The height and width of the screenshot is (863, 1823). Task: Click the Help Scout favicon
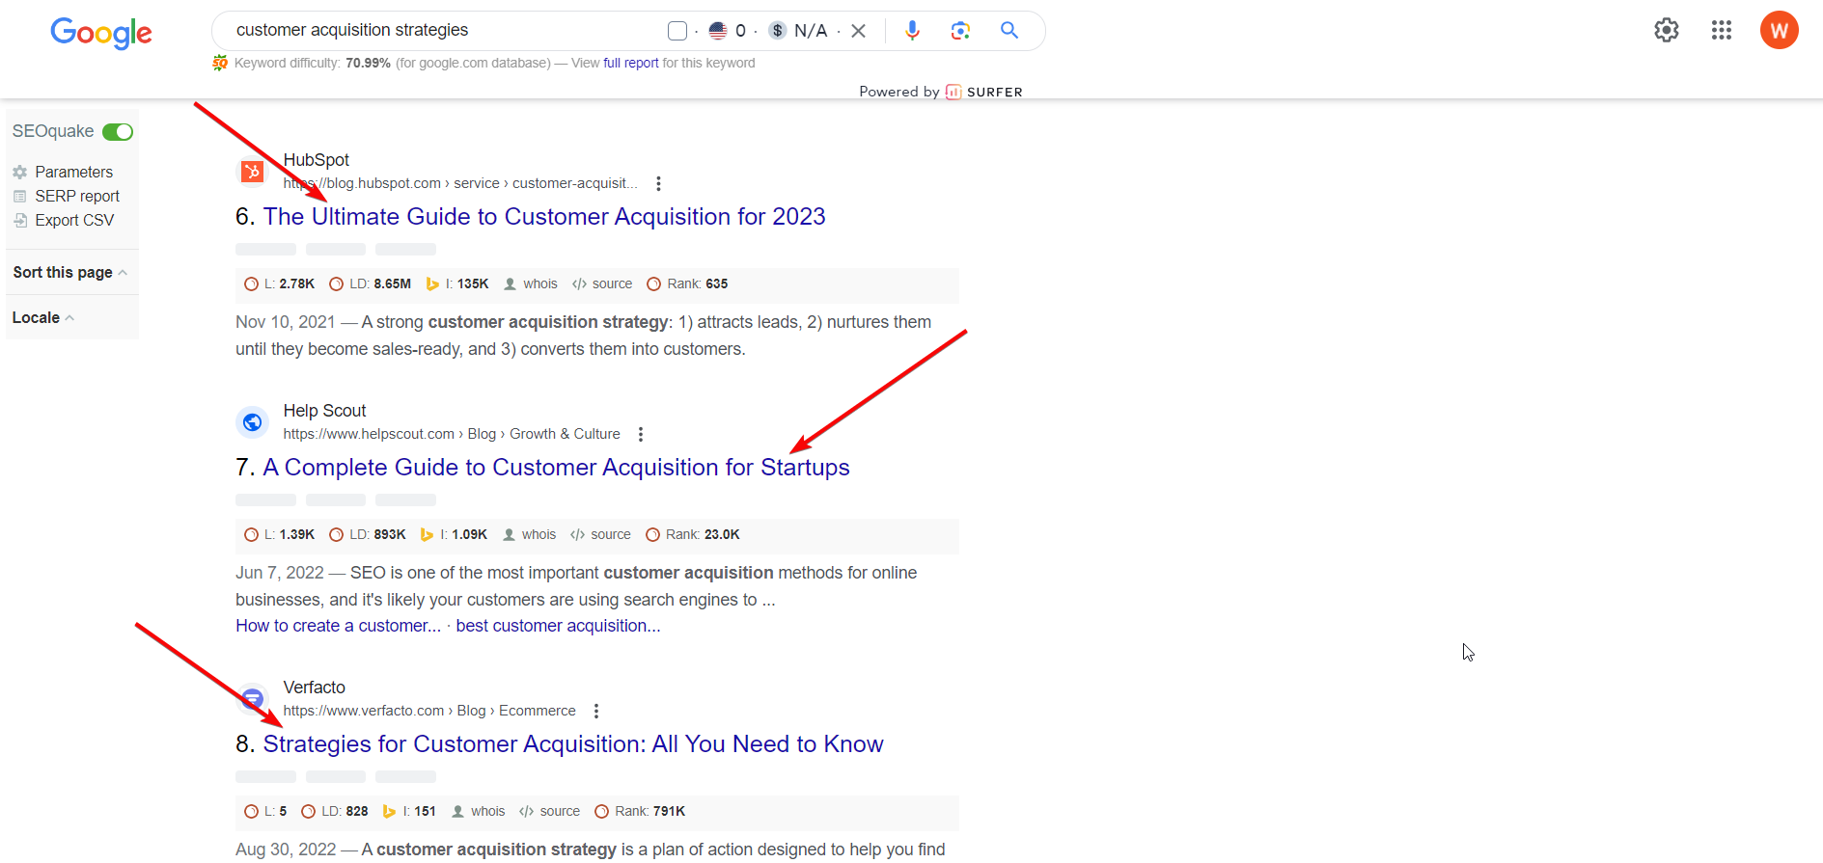252,422
